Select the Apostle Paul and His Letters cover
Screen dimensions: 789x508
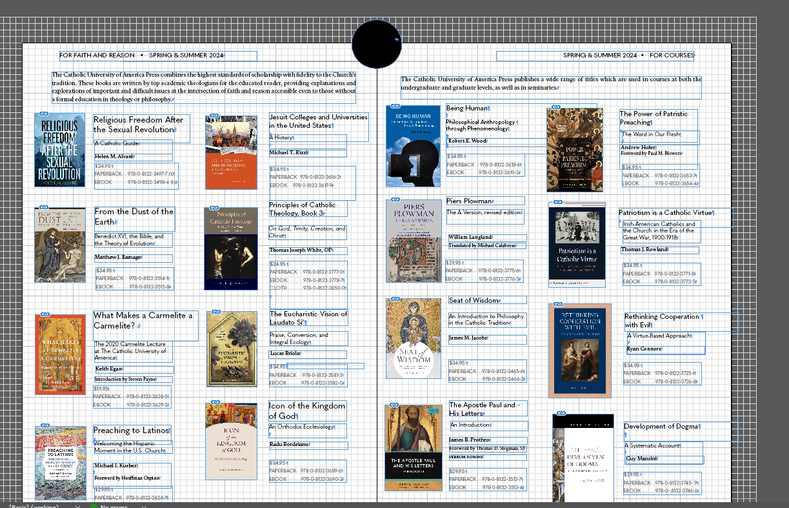(x=414, y=447)
